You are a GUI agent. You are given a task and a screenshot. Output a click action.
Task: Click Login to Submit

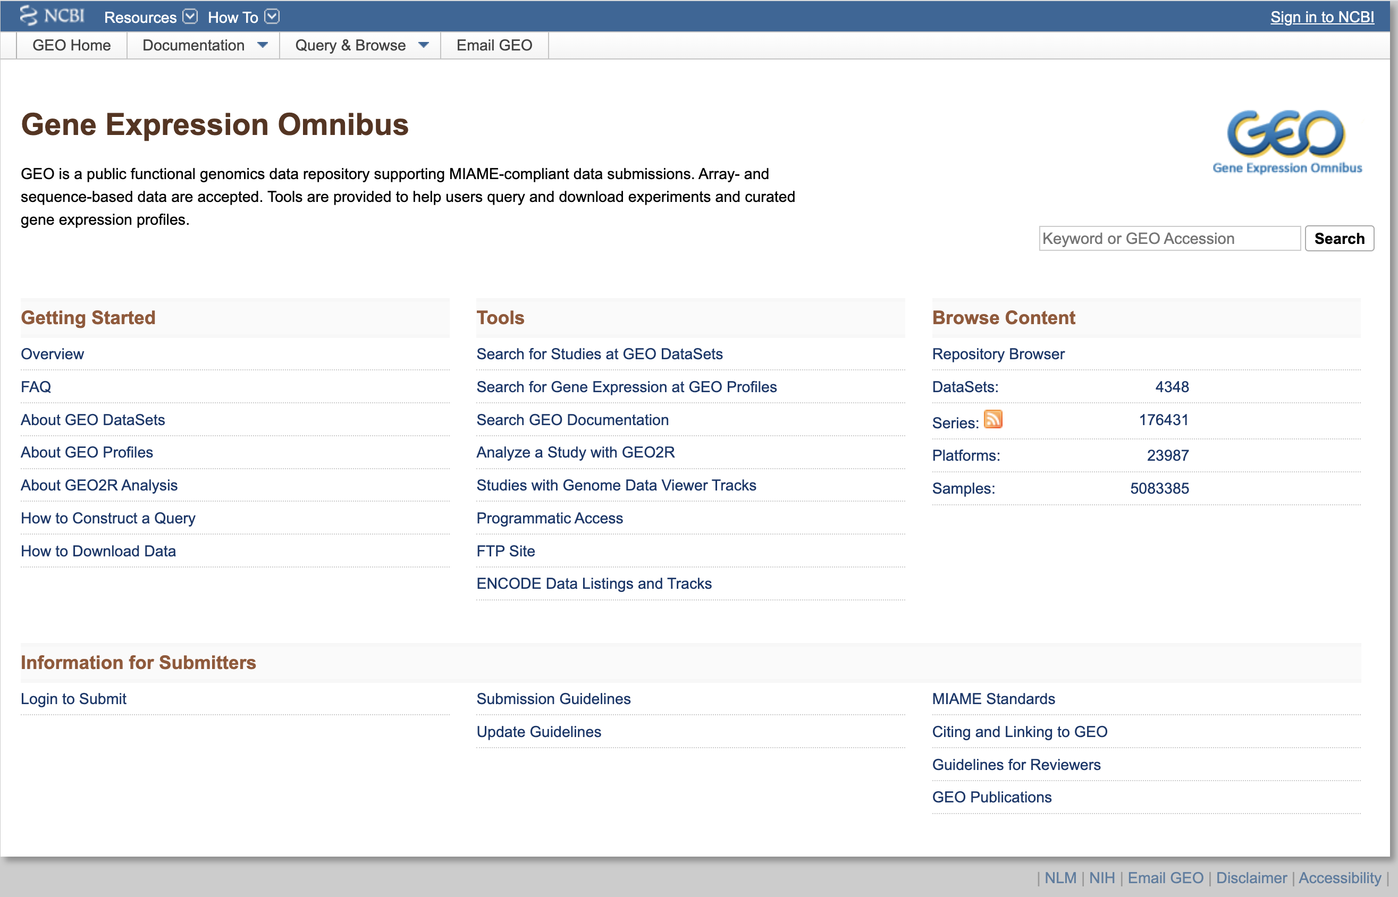pyautogui.click(x=73, y=699)
